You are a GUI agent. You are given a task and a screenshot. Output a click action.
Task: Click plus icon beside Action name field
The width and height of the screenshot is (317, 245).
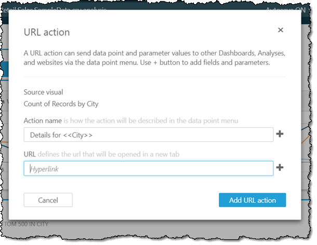pos(280,134)
